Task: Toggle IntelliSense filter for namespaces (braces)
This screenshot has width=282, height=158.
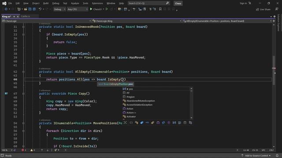Action: [x=131, y=123]
